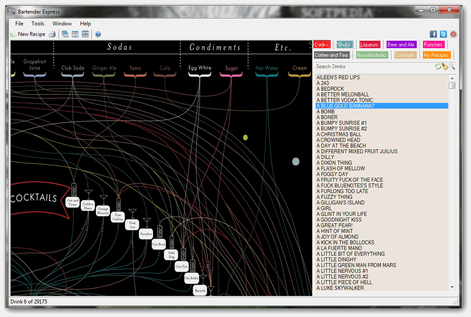
Task: Click the cascade windows icon
Action: (65, 34)
